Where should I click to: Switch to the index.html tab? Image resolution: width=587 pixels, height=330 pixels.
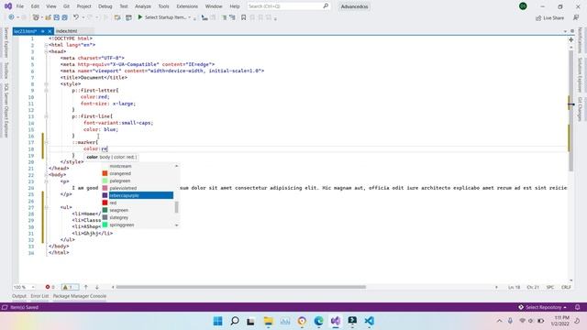pyautogui.click(x=67, y=31)
